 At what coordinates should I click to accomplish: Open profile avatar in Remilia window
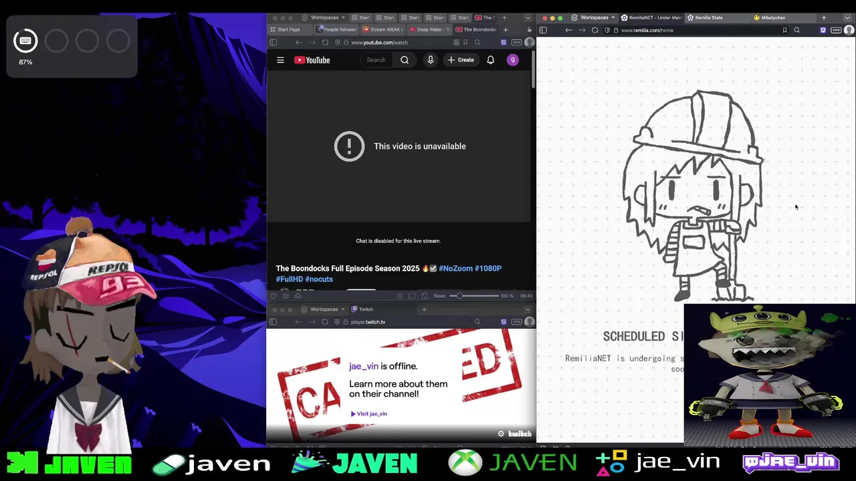849,30
